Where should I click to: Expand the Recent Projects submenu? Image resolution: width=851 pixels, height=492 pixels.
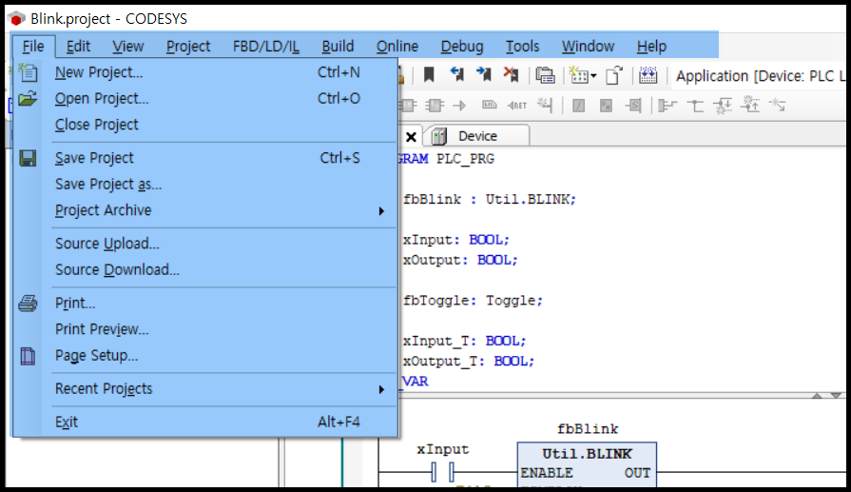pyautogui.click(x=206, y=389)
